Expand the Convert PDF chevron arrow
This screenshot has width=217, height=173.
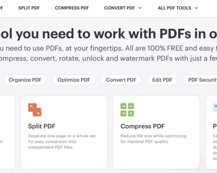(140, 8)
